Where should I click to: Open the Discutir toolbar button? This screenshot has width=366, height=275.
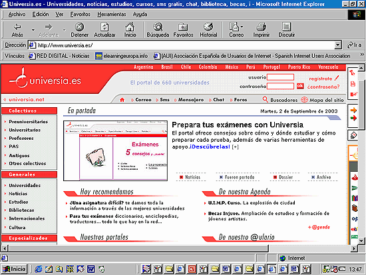286,30
